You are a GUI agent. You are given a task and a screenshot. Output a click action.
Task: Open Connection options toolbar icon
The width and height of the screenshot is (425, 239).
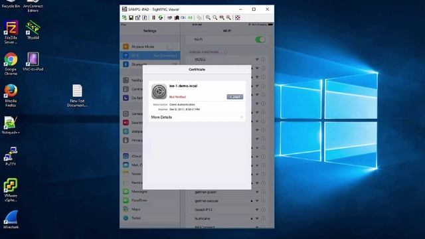pos(137,18)
